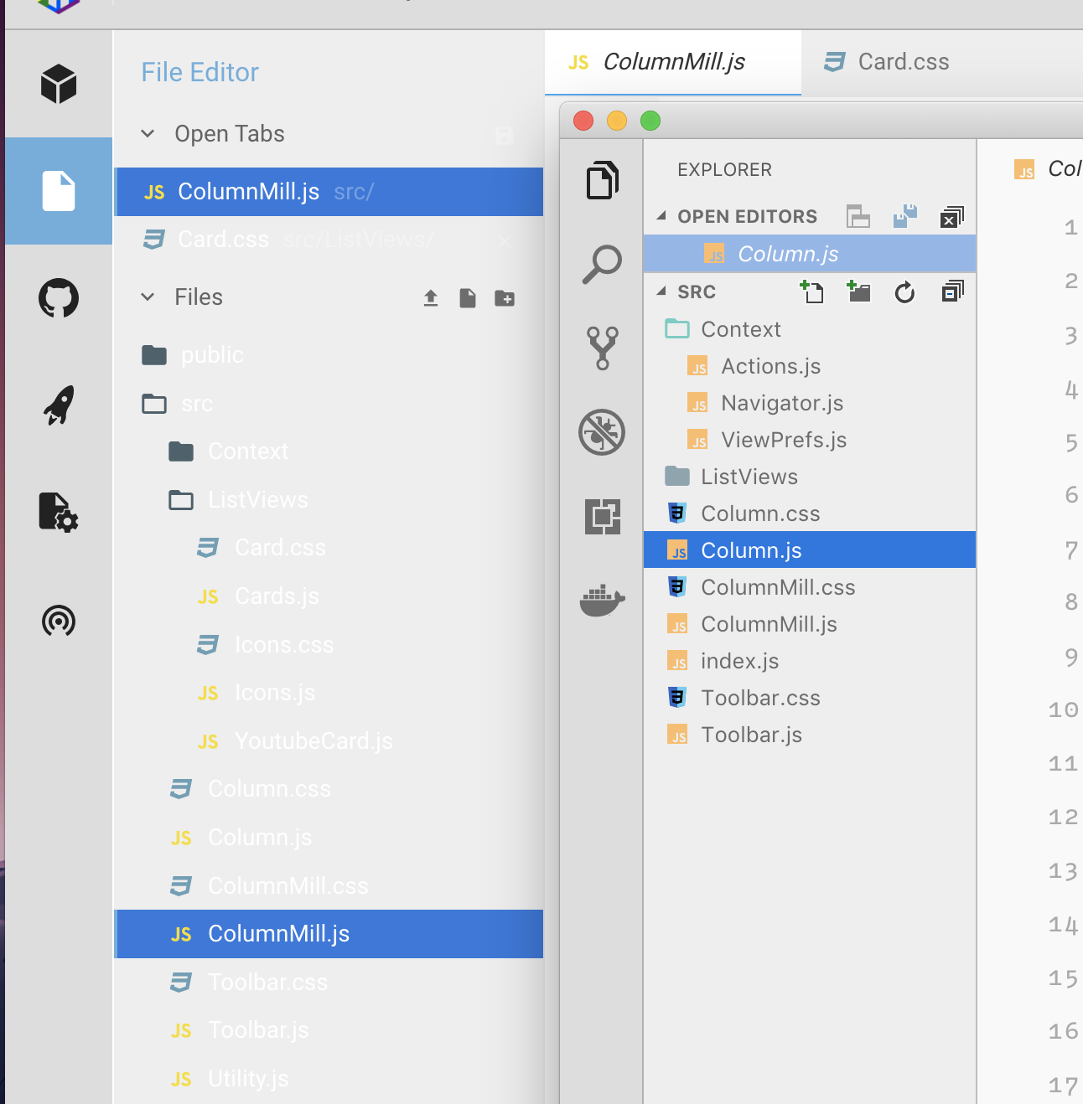The width and height of the screenshot is (1083, 1104).
Task: Click the upload files icon beside Files
Action: (431, 298)
